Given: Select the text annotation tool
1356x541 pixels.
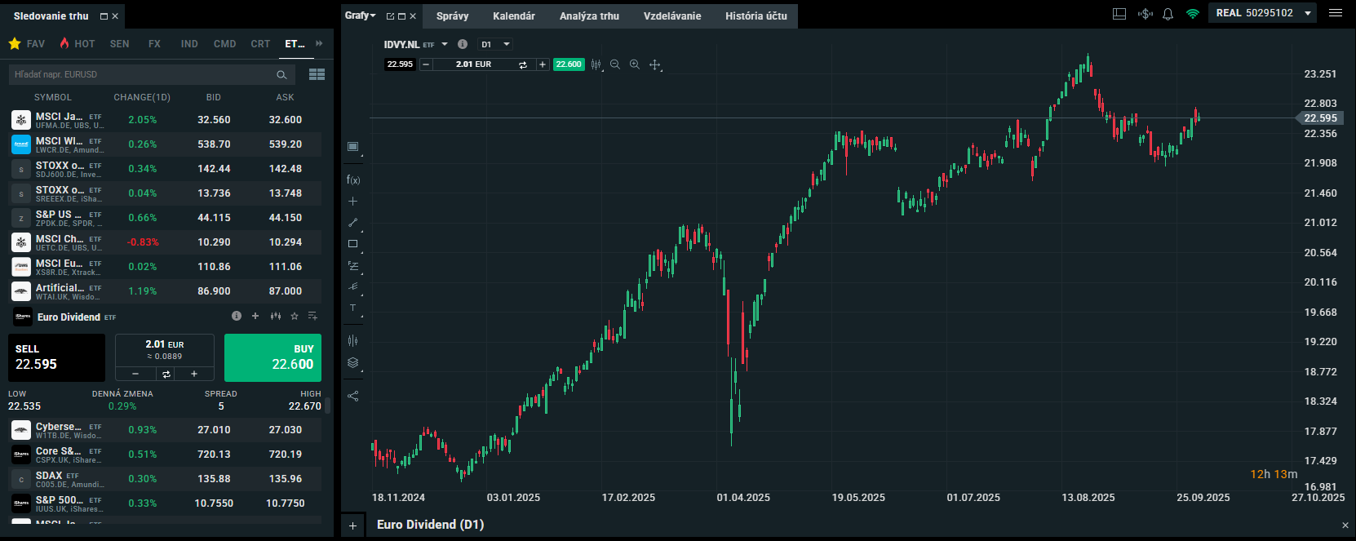Looking at the screenshot, I should coord(353,308).
